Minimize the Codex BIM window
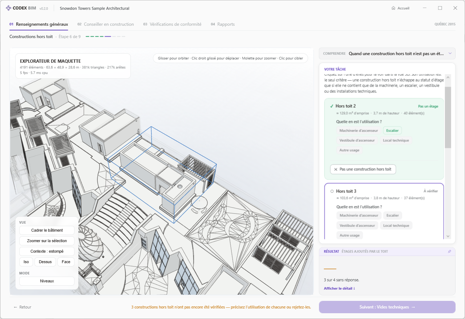Image resolution: width=465 pixels, height=319 pixels. (425, 8)
